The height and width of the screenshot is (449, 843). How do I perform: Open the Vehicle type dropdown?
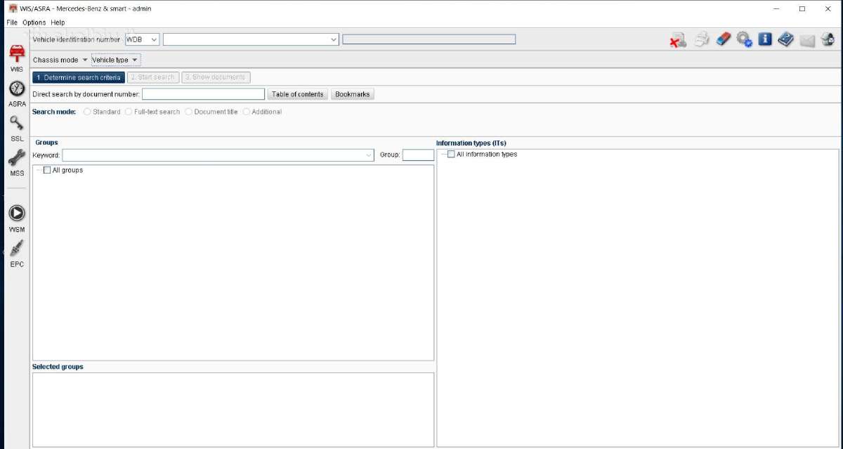(x=116, y=60)
